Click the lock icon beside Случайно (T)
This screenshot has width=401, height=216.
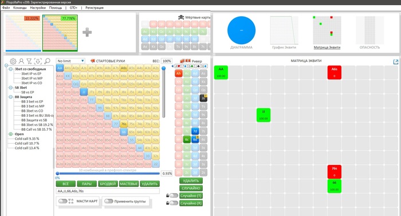(x=167, y=196)
